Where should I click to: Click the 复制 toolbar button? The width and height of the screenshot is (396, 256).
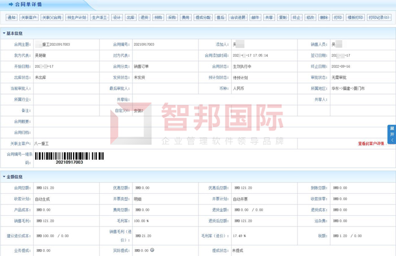tap(283, 18)
